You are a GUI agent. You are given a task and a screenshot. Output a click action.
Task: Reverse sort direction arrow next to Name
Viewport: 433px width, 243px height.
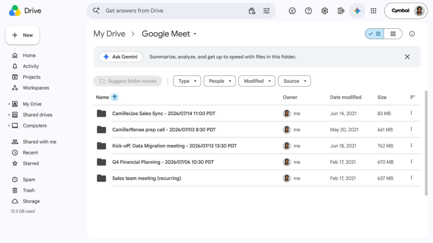tap(115, 97)
